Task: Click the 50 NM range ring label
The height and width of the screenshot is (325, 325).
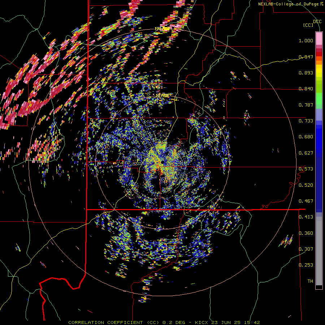Action: point(162,96)
